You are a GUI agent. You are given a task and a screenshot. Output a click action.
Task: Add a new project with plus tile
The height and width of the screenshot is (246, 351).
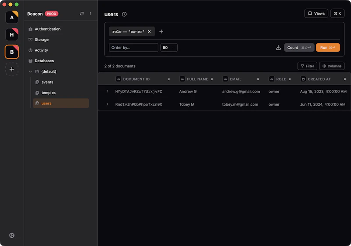pyautogui.click(x=12, y=69)
